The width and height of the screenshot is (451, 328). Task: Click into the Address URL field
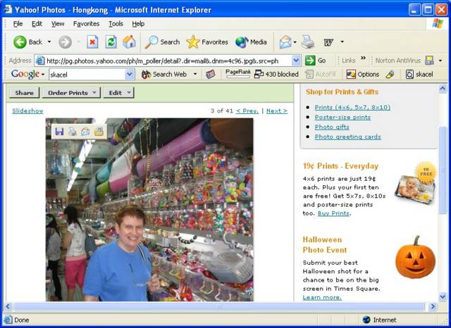click(x=168, y=61)
